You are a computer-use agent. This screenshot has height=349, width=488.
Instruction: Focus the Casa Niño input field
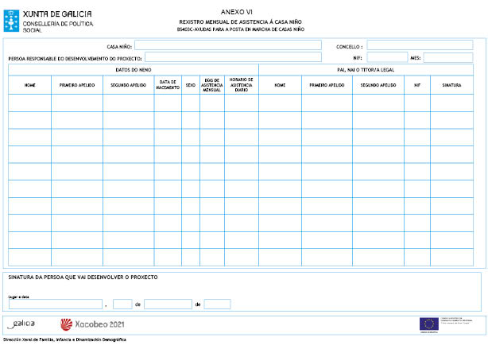[x=227, y=45]
